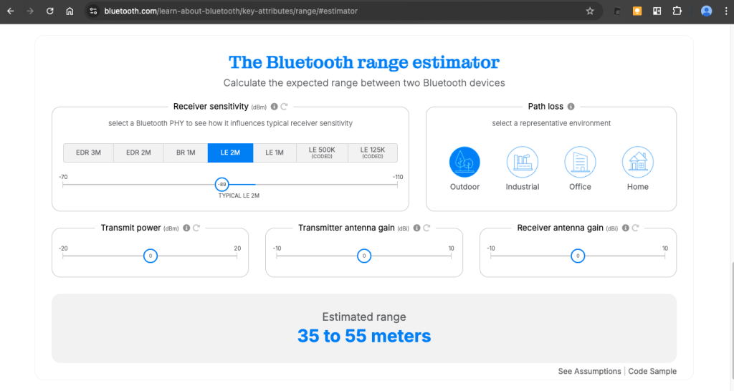
Task: Show Receiver antenna gain info
Action: point(625,228)
